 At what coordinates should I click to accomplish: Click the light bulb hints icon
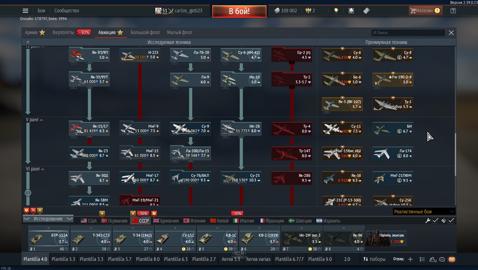tap(336, 11)
